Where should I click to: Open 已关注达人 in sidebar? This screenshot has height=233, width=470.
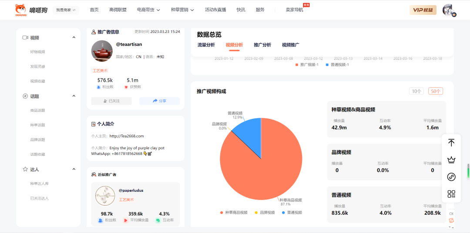pos(40,198)
